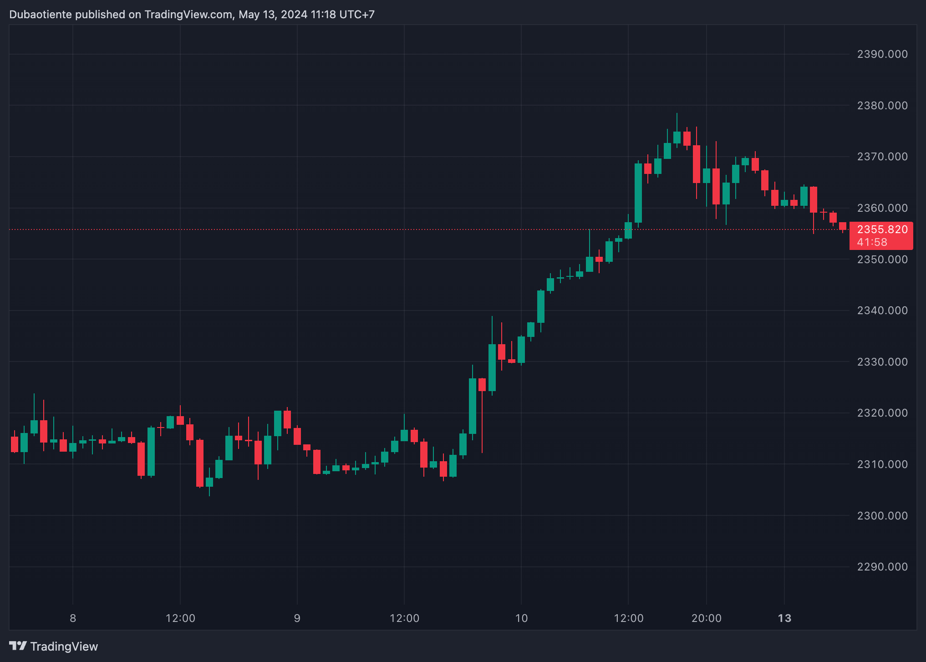Click the current price label 2355.820
This screenshot has height=662, width=926.
click(882, 229)
